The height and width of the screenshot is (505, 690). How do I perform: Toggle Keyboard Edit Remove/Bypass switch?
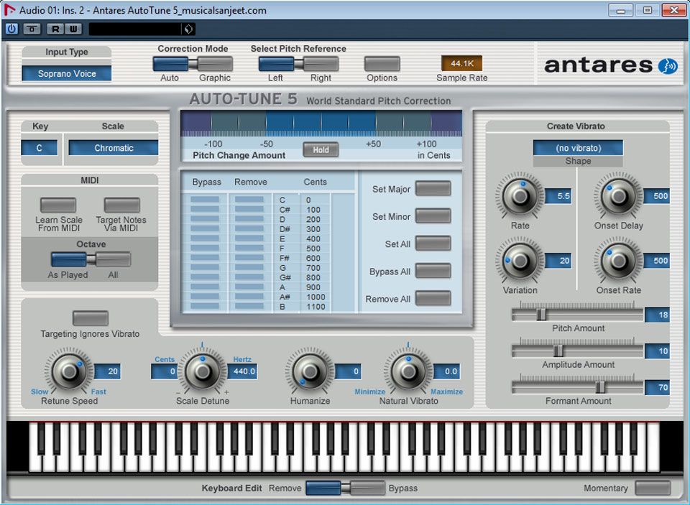coord(346,488)
